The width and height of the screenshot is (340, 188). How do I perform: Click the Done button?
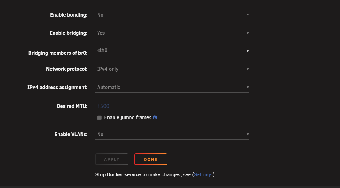coord(151,159)
